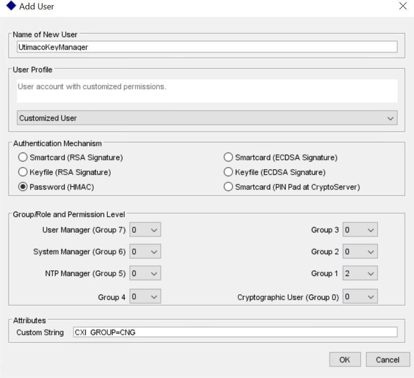
Task: Click the 'Name of New User' heading
Action: 45,35
